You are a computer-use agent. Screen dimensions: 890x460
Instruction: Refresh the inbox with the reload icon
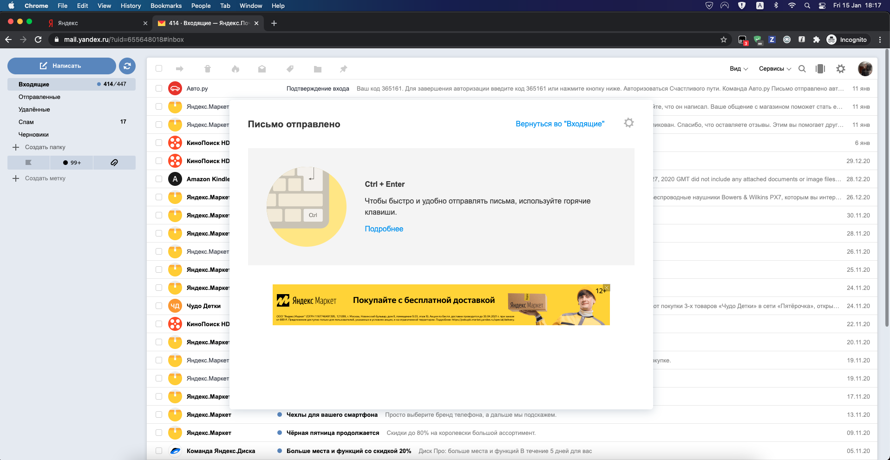pyautogui.click(x=127, y=66)
